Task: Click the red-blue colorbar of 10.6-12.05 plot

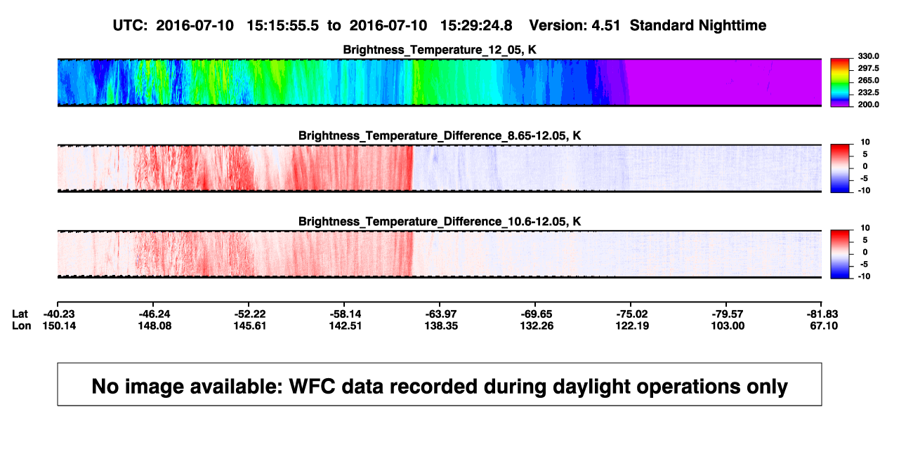Action: tap(841, 254)
